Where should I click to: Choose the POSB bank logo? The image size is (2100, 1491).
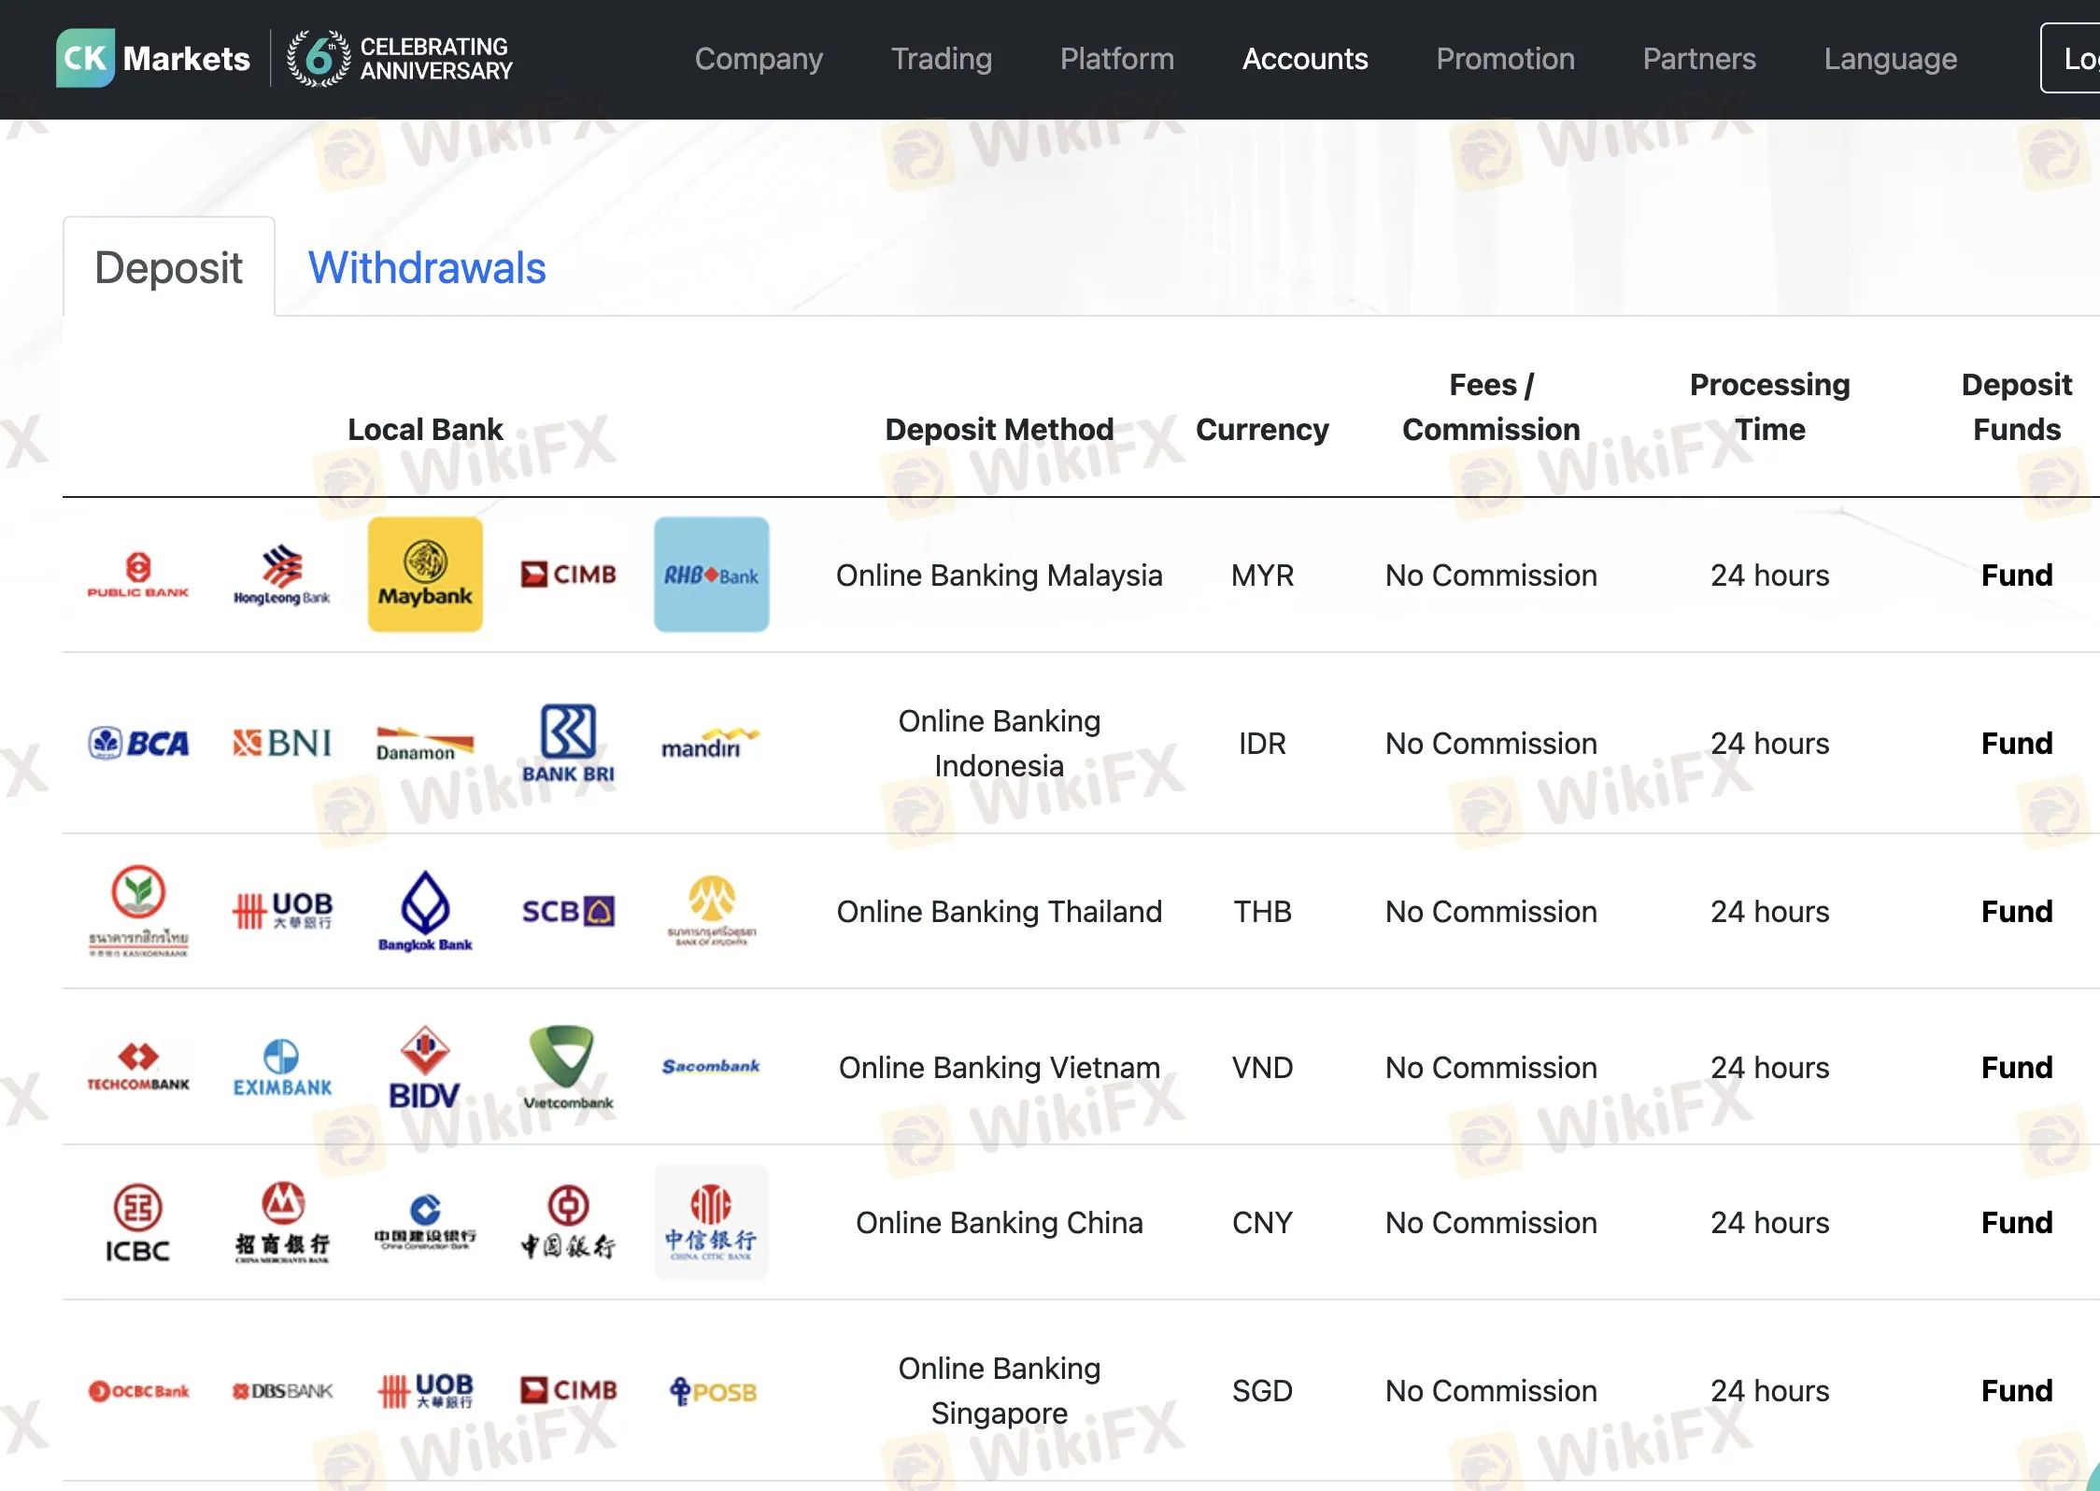[x=712, y=1391]
